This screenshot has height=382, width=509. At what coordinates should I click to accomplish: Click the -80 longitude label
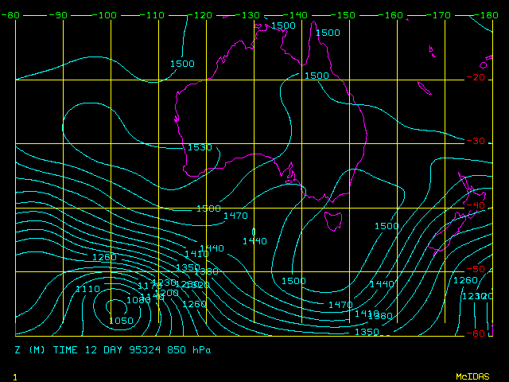tap(10, 16)
